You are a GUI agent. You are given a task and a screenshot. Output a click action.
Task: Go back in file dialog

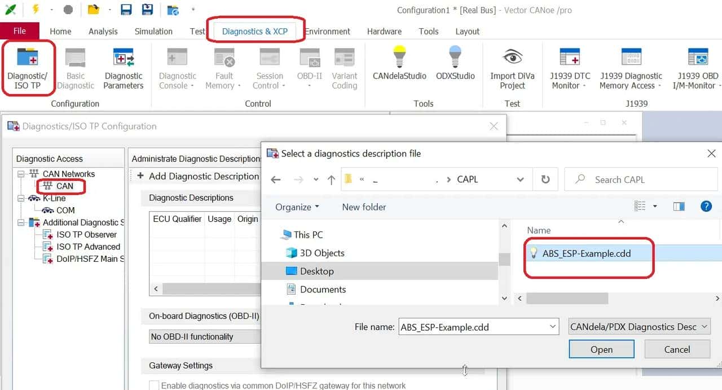[x=276, y=179]
